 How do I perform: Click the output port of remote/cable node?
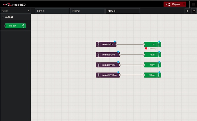click(x=120, y=75)
